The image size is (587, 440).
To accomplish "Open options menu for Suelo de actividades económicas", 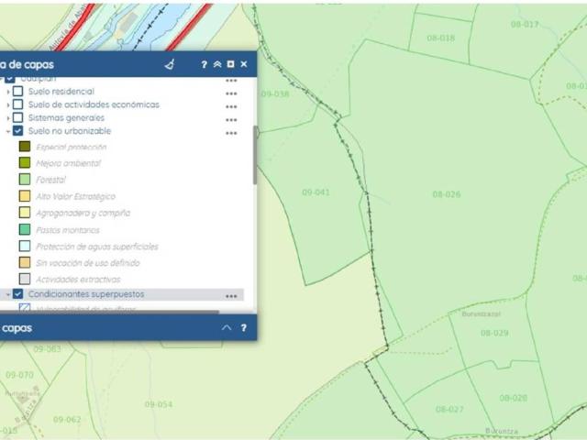I will 231,107.
